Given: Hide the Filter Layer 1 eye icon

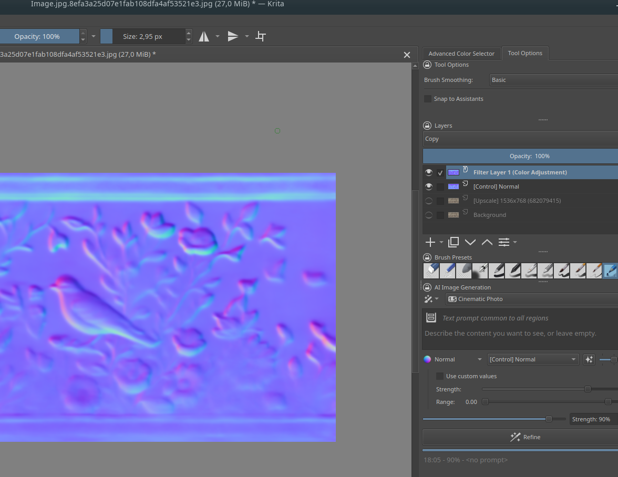Looking at the screenshot, I should (429, 172).
